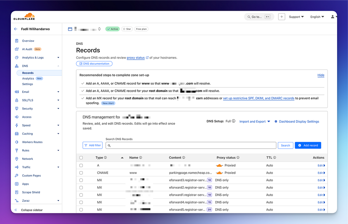
Task: Click the Caching icon in sidebar
Action: point(17,134)
